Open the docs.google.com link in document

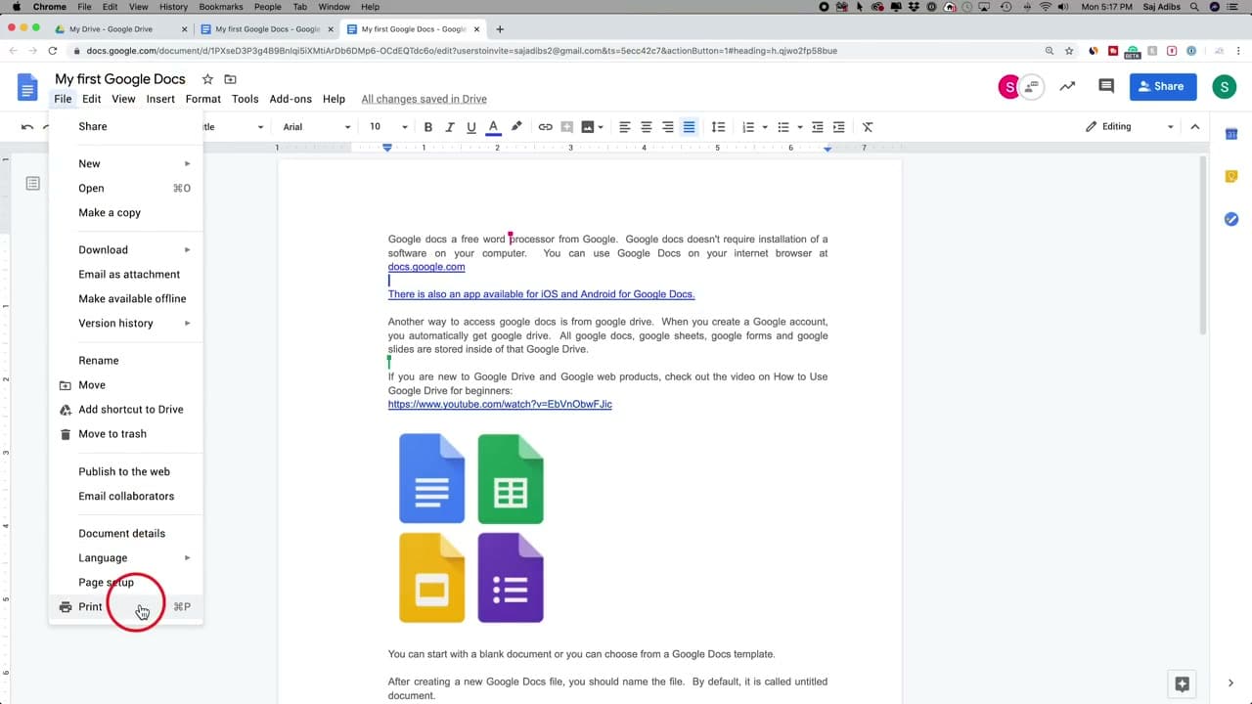[426, 267]
